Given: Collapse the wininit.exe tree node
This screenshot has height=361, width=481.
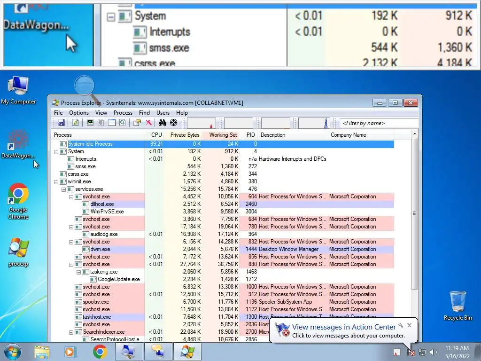Looking at the screenshot, I should point(56,182).
